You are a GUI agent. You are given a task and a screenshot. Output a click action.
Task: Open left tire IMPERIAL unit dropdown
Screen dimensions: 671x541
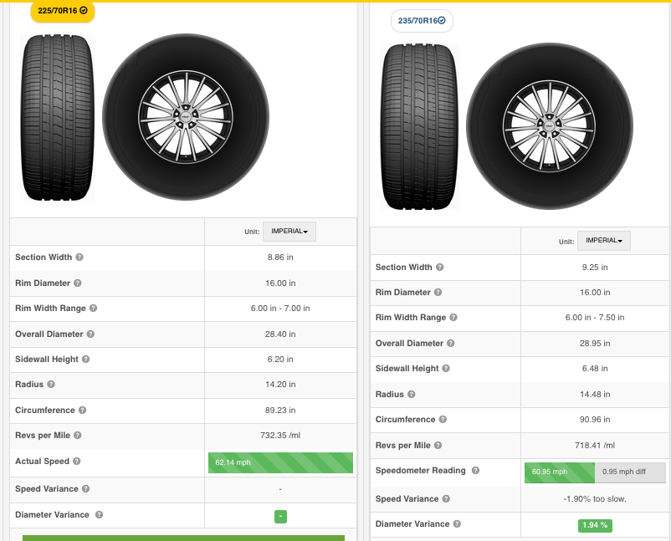[x=289, y=232]
